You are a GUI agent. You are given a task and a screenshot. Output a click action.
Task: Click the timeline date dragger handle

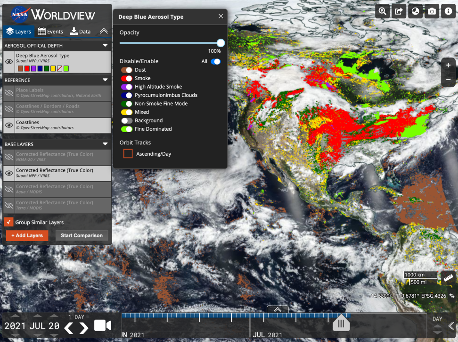pos(341,323)
